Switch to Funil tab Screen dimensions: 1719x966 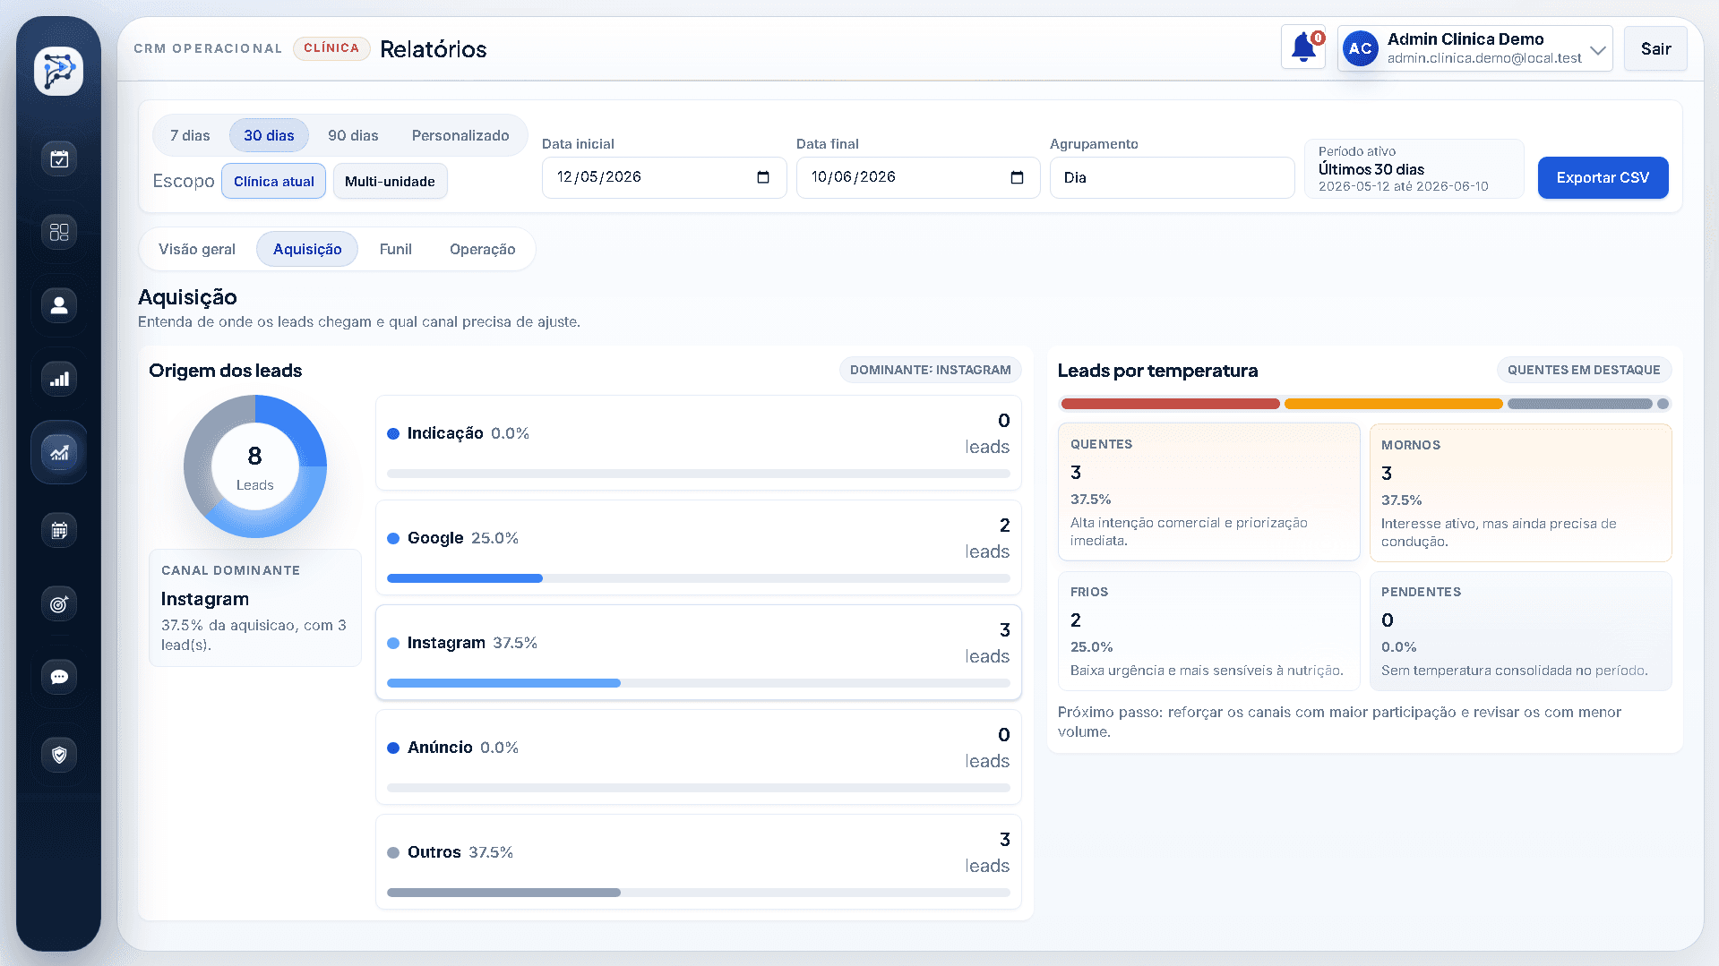[395, 249]
